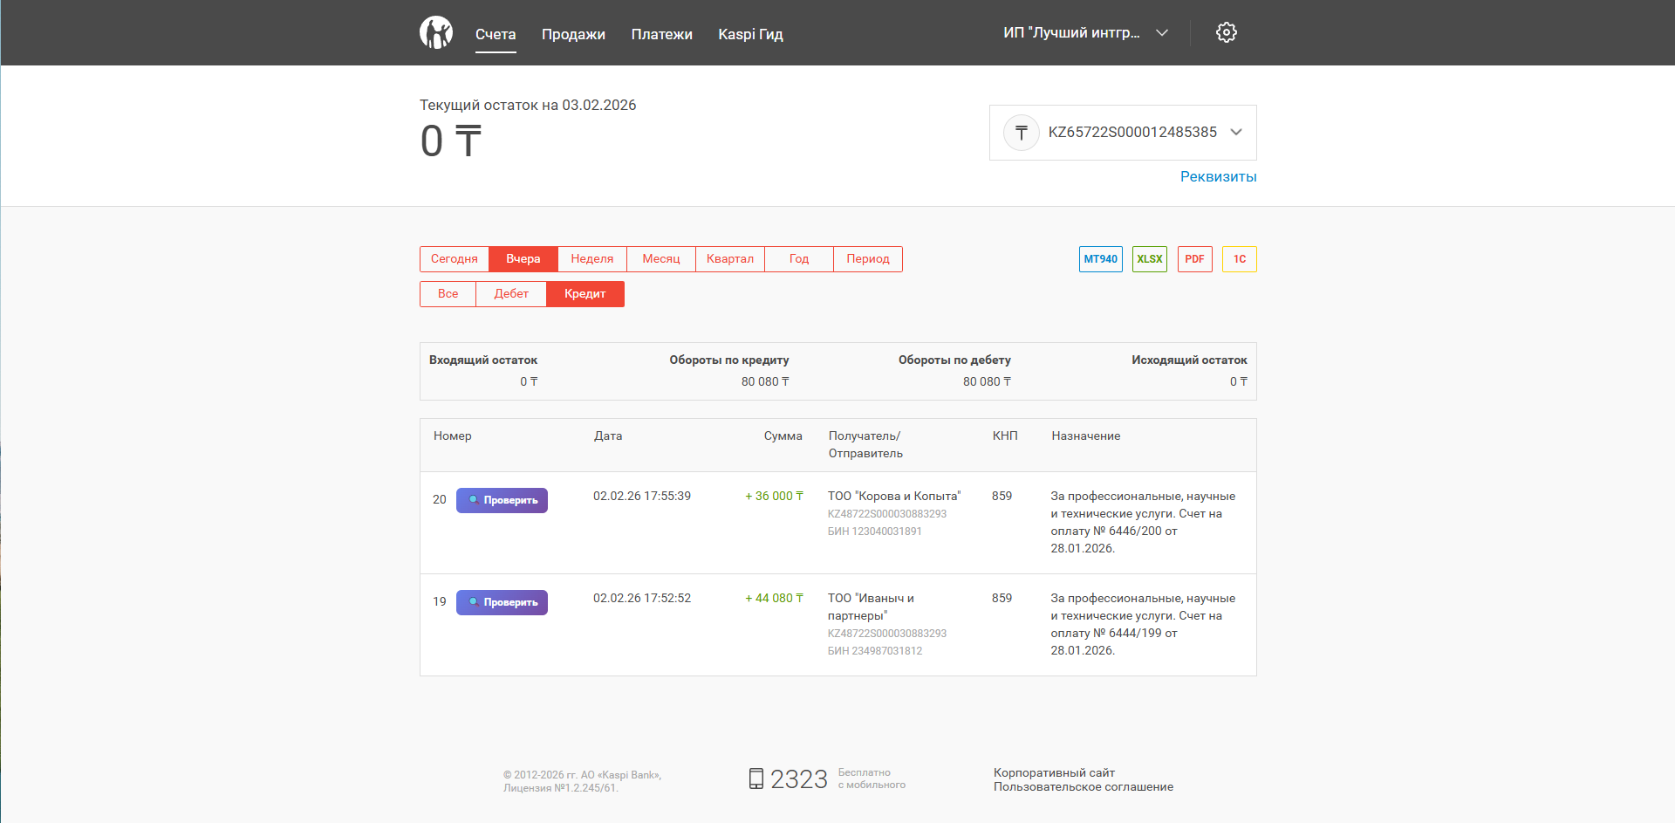Viewport: 1675px width, 823px height.
Task: Go to the Продажи tab
Action: 573,35
